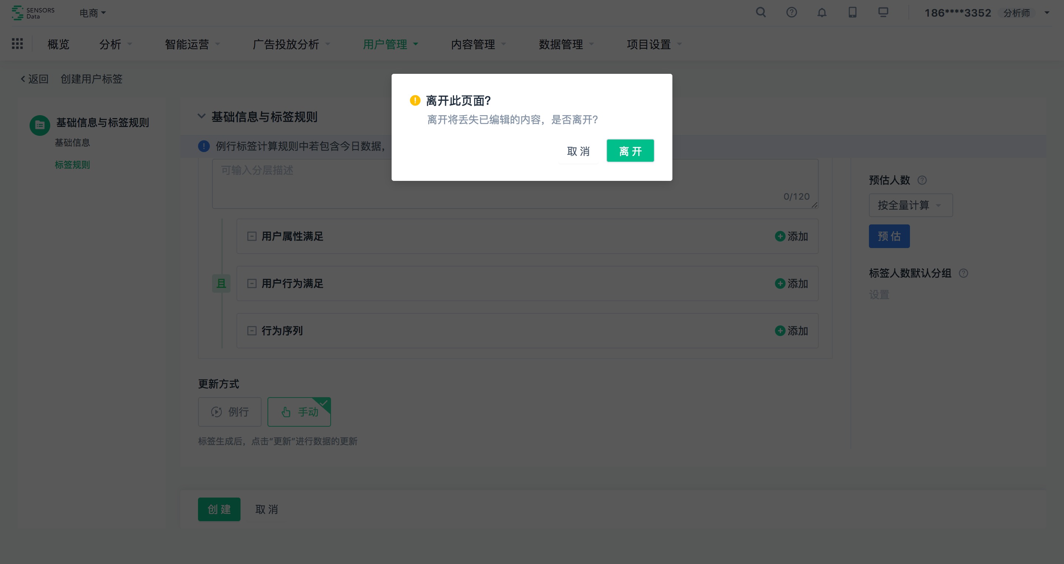Click the green step icon for 基础信息与标签规则
1064x564 pixels.
(x=40, y=125)
